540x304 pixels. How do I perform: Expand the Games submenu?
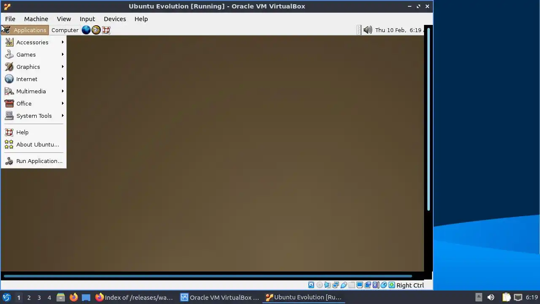click(x=34, y=54)
